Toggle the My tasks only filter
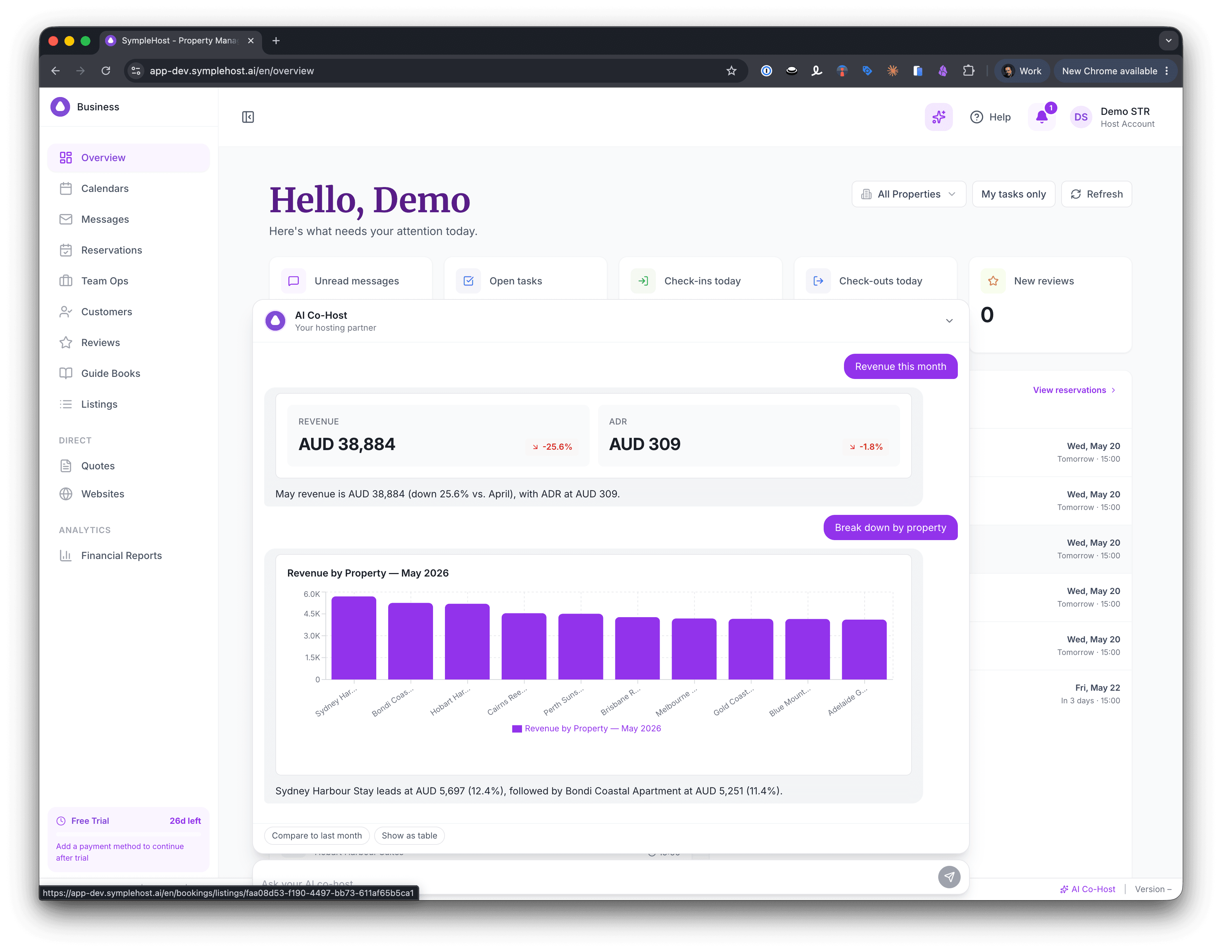Image resolution: width=1222 pixels, height=952 pixels. click(1013, 194)
